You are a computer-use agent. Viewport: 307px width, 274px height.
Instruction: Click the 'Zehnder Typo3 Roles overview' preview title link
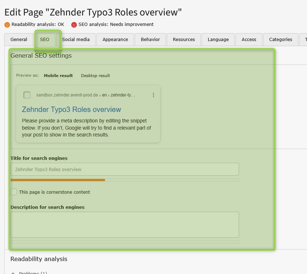pos(72,109)
